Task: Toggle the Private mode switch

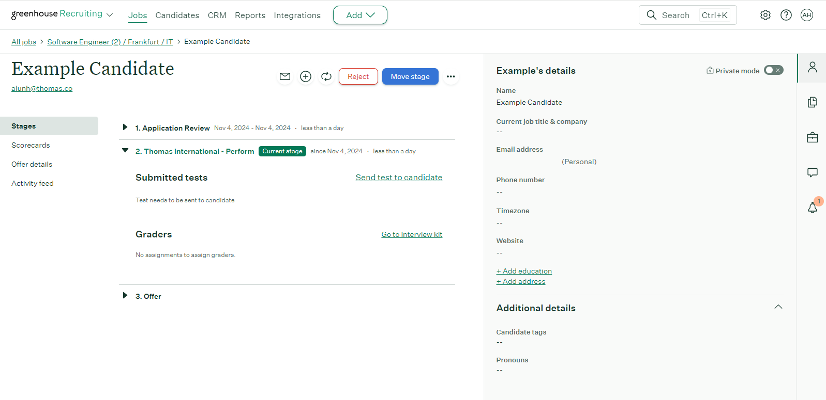Action: pos(774,70)
